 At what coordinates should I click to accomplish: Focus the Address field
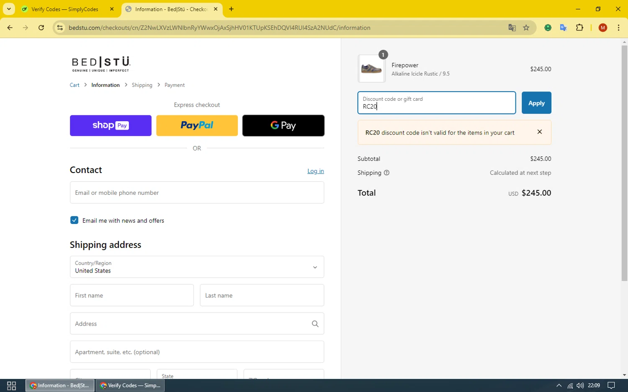tap(197, 323)
